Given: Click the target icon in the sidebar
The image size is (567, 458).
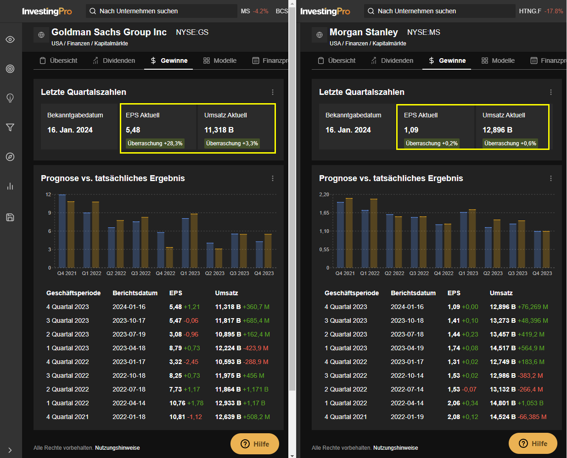Looking at the screenshot, I should (10, 69).
